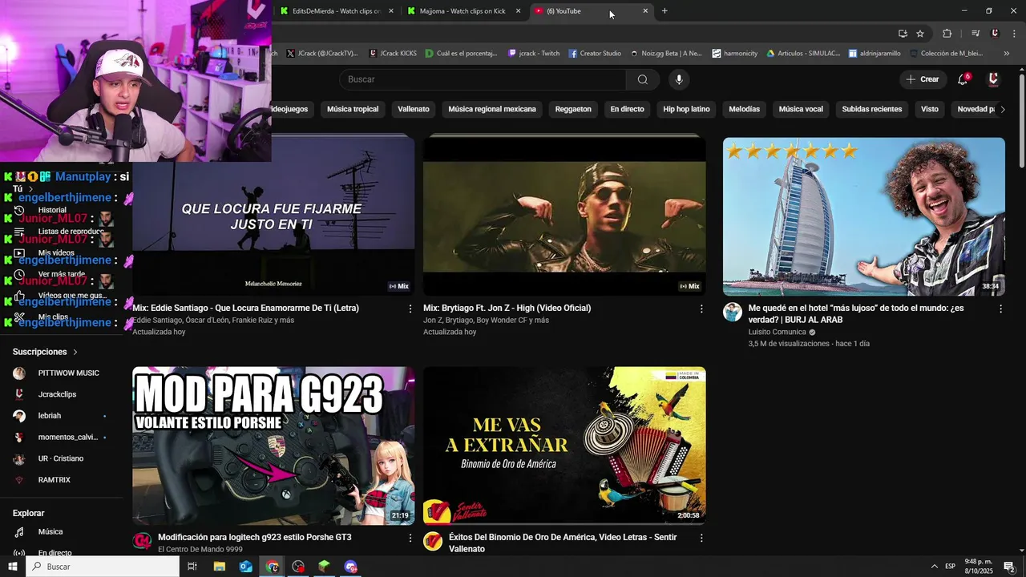Open options for the Brytiago High mix
Screen dimensions: 1026x577
click(701, 309)
